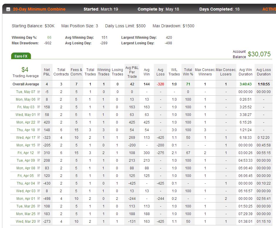This screenshot has height=228, width=276.
Task: Click the Avg Loss Duration header
Action: coord(263,72)
